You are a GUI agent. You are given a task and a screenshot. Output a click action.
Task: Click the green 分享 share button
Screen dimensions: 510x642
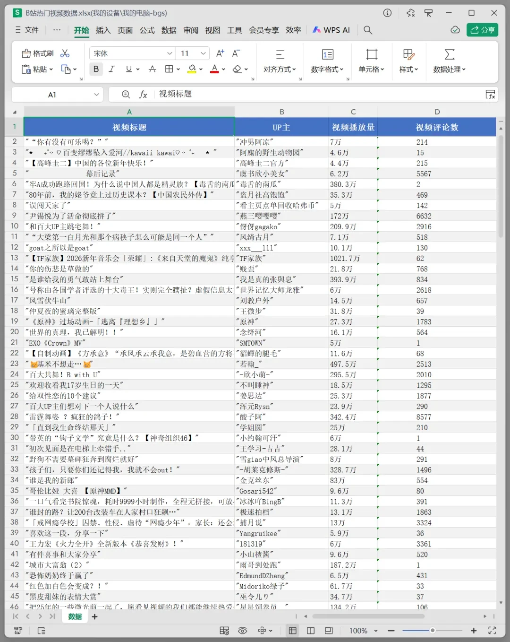pos(482,30)
